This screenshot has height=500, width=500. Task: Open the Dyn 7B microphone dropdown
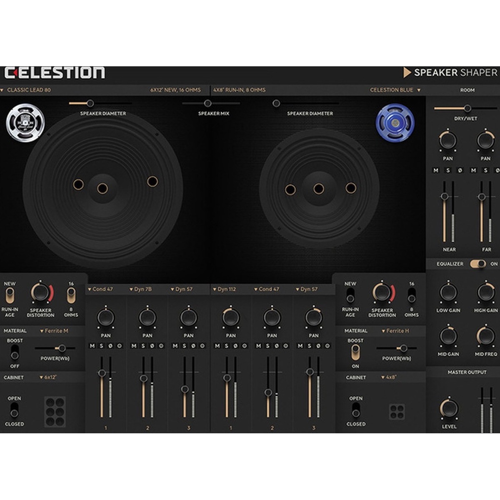[140, 289]
